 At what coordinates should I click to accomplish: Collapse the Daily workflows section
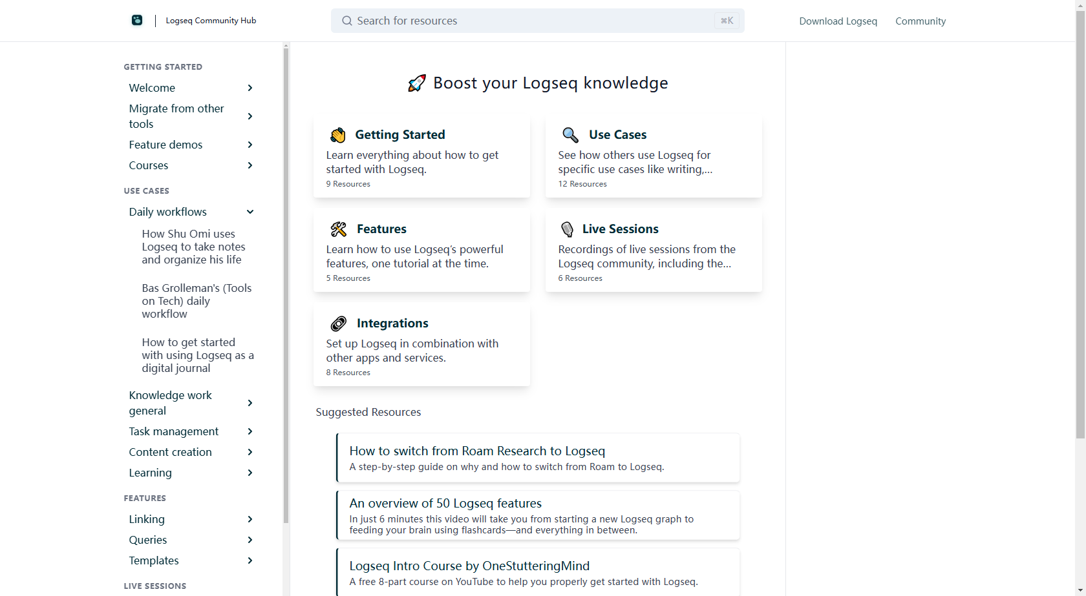250,212
